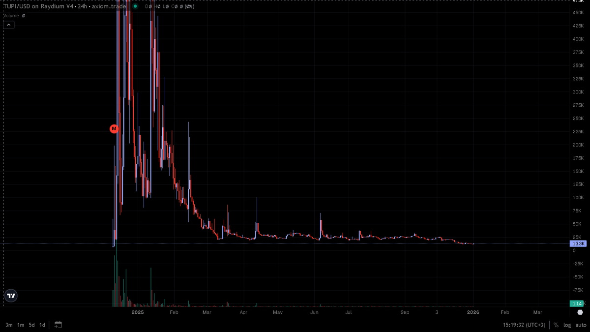This screenshot has height=332, width=590.
Task: Click the 1.14 volume value label
Action: click(x=577, y=303)
